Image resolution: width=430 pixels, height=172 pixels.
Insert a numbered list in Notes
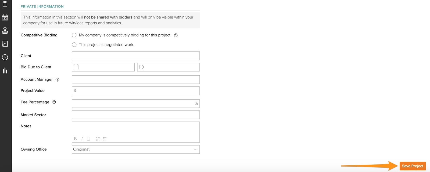(98, 139)
